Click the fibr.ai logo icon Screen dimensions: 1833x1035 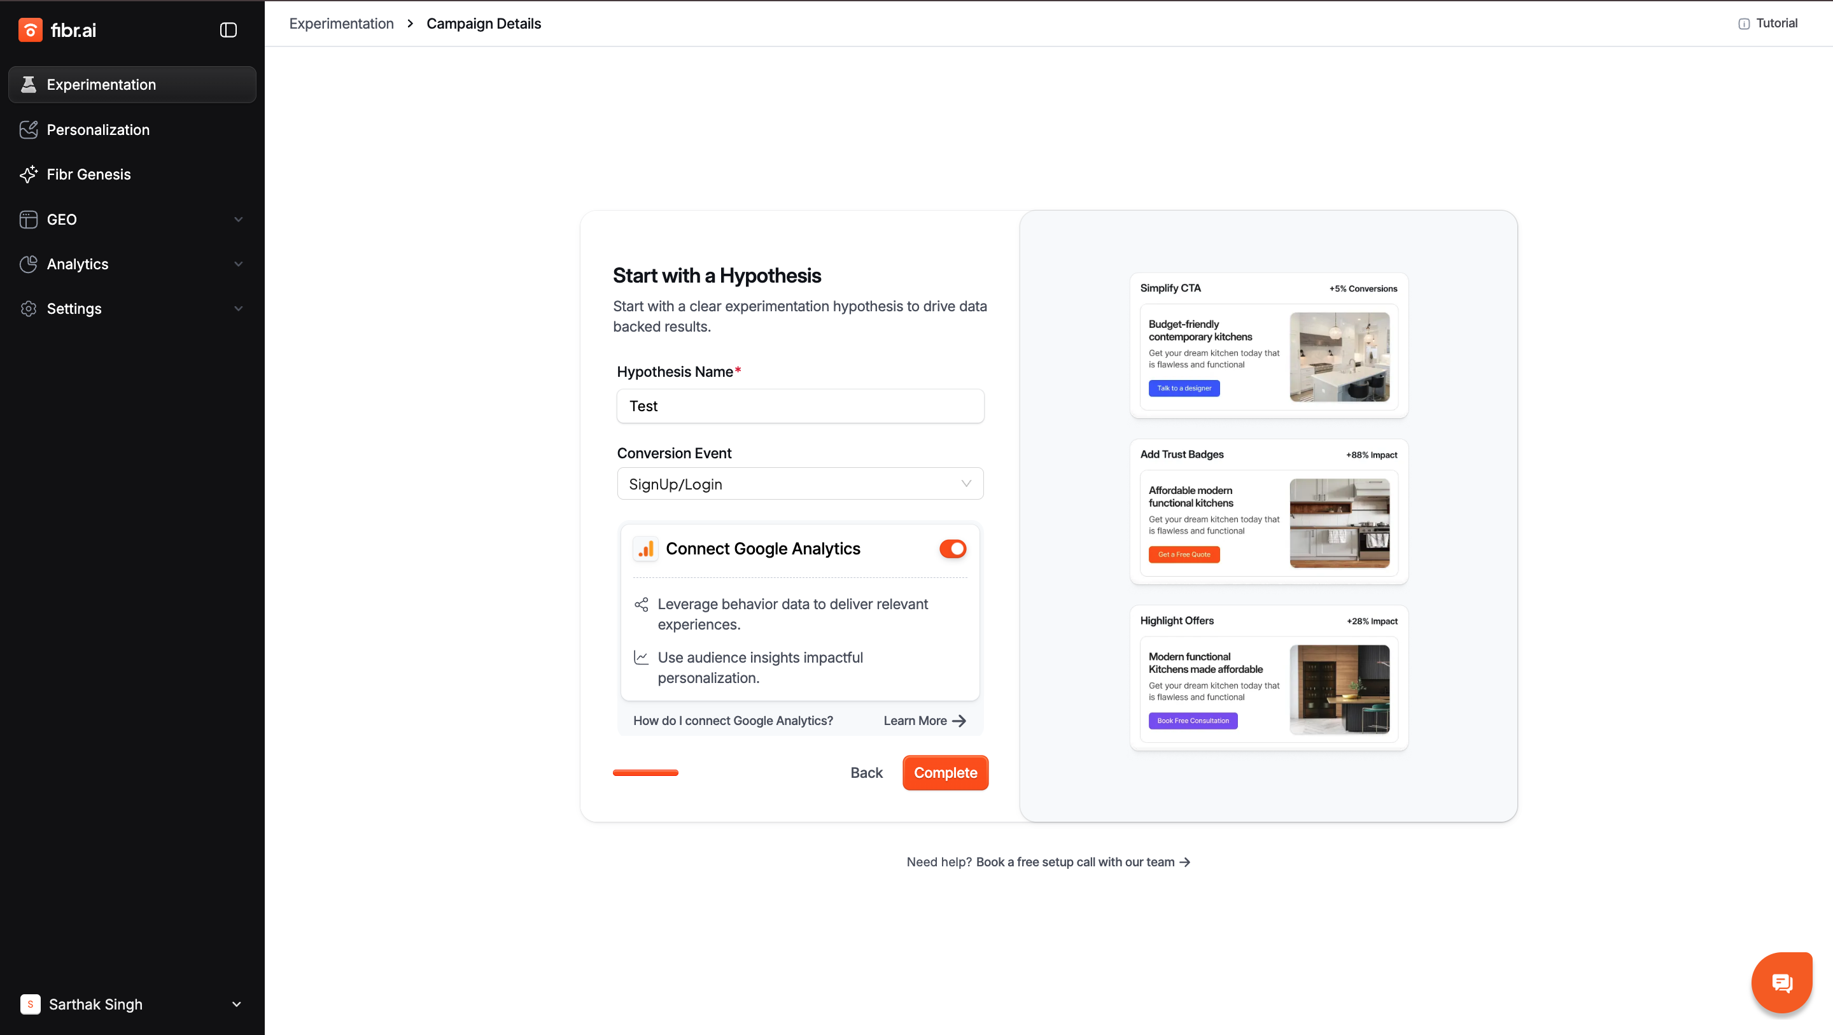30,30
